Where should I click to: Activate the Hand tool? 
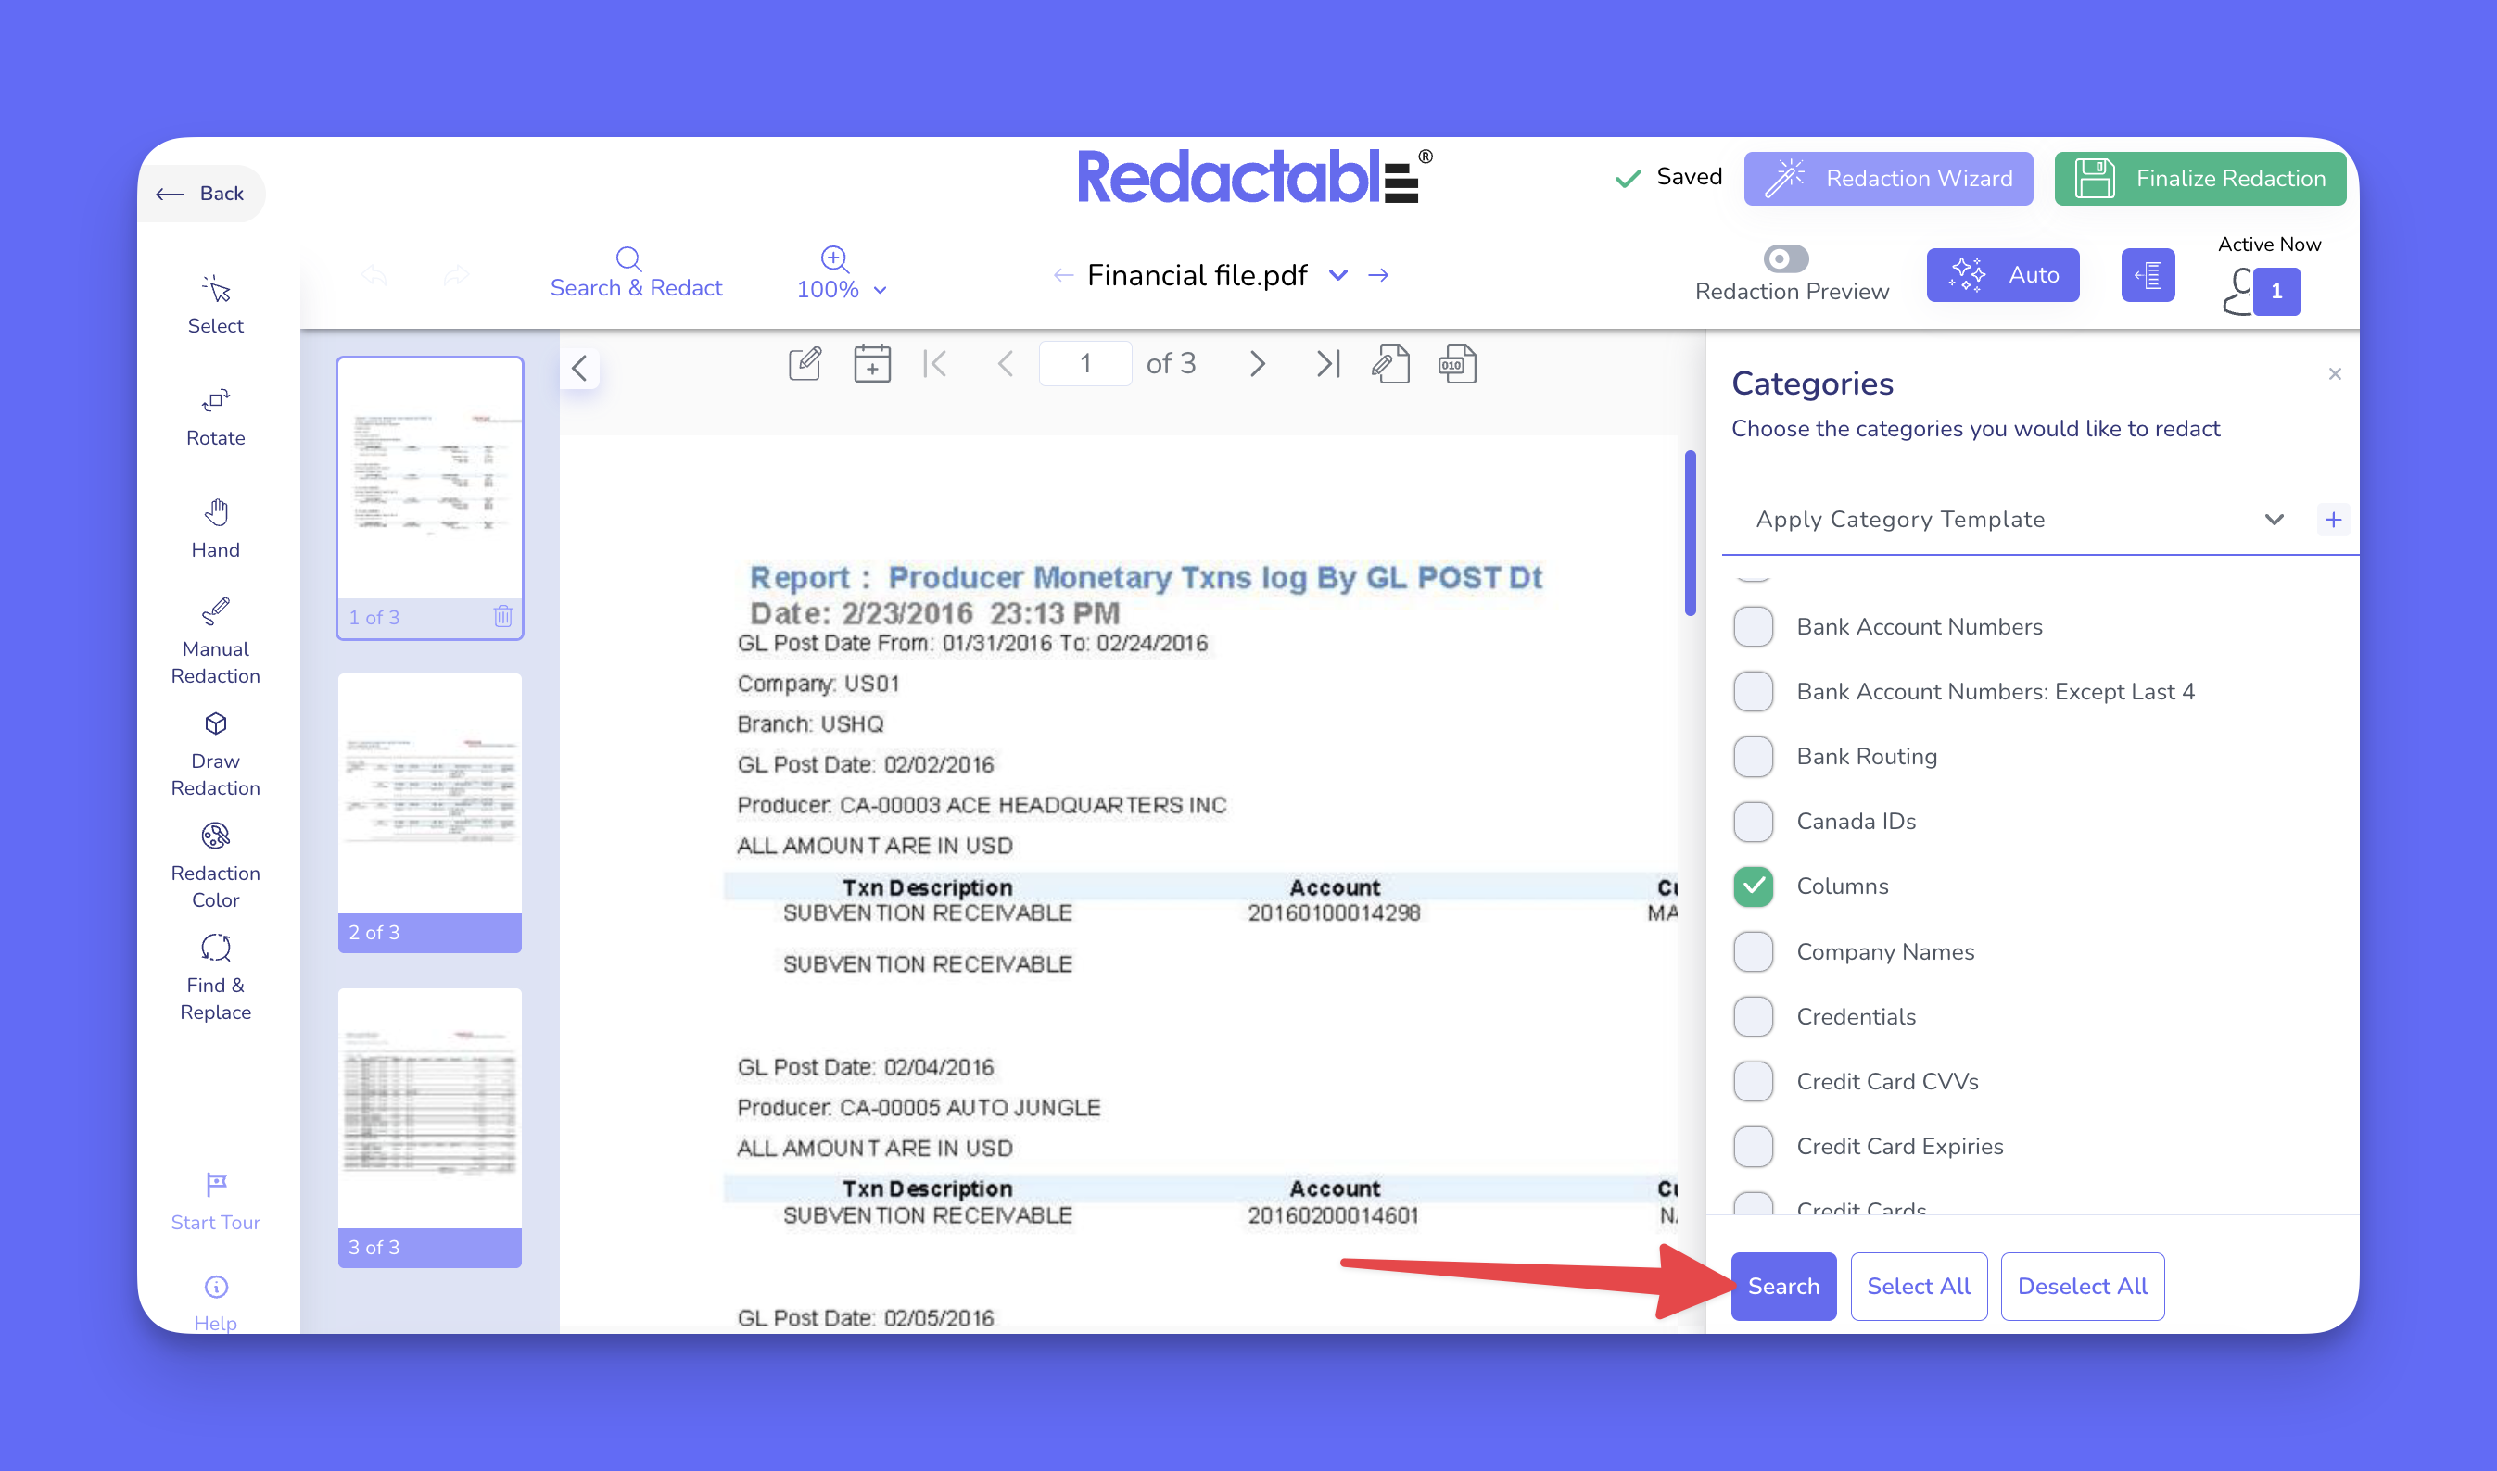(215, 527)
